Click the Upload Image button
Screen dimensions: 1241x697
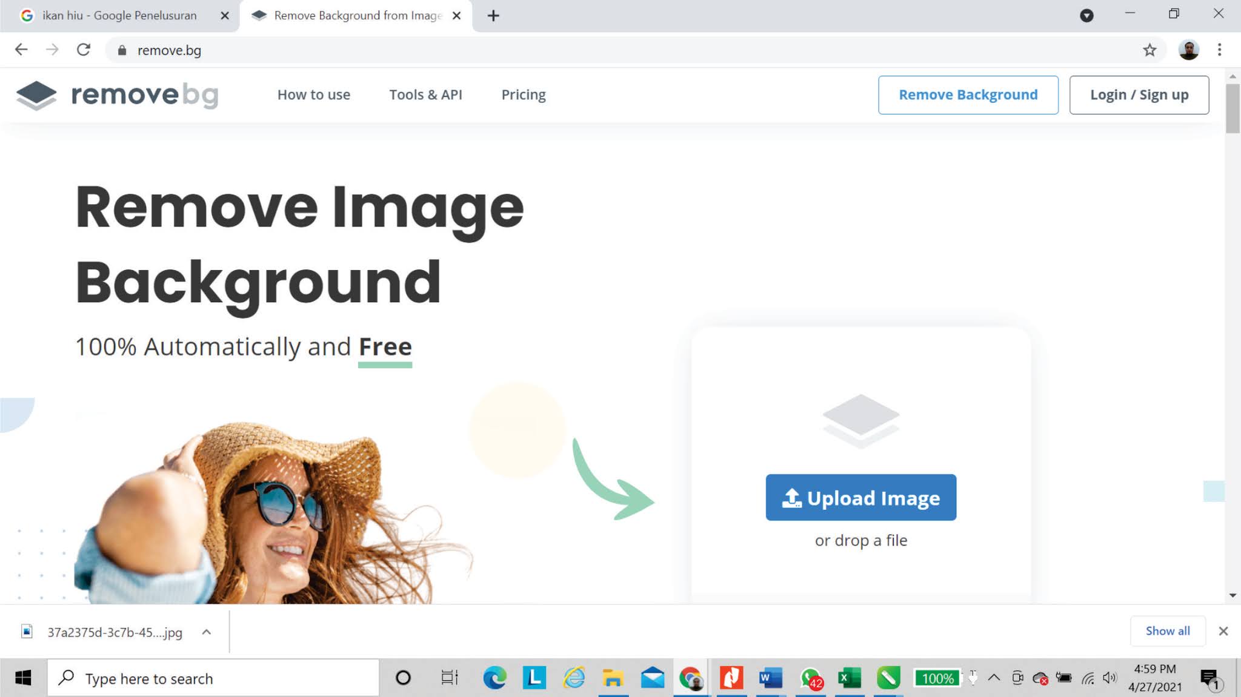point(860,498)
